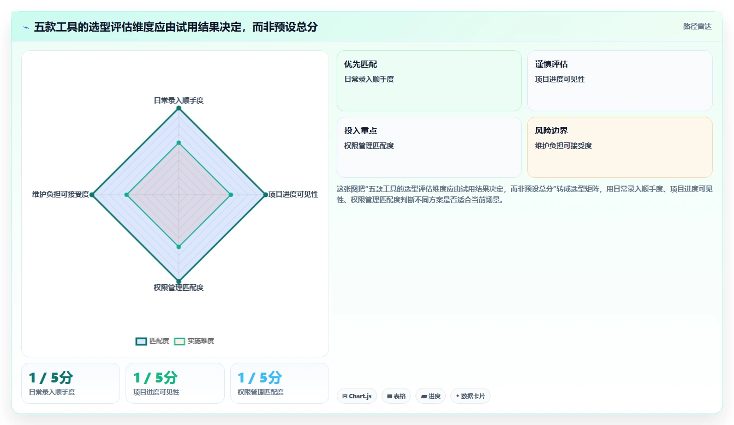This screenshot has width=734, height=425.
Task: Select the 项目进度可见性 score card
Action: click(x=175, y=383)
